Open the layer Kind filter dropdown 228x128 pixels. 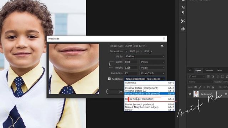196,76
